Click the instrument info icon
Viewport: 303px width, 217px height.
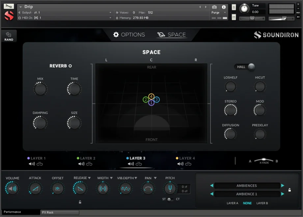(x=224, y=7)
